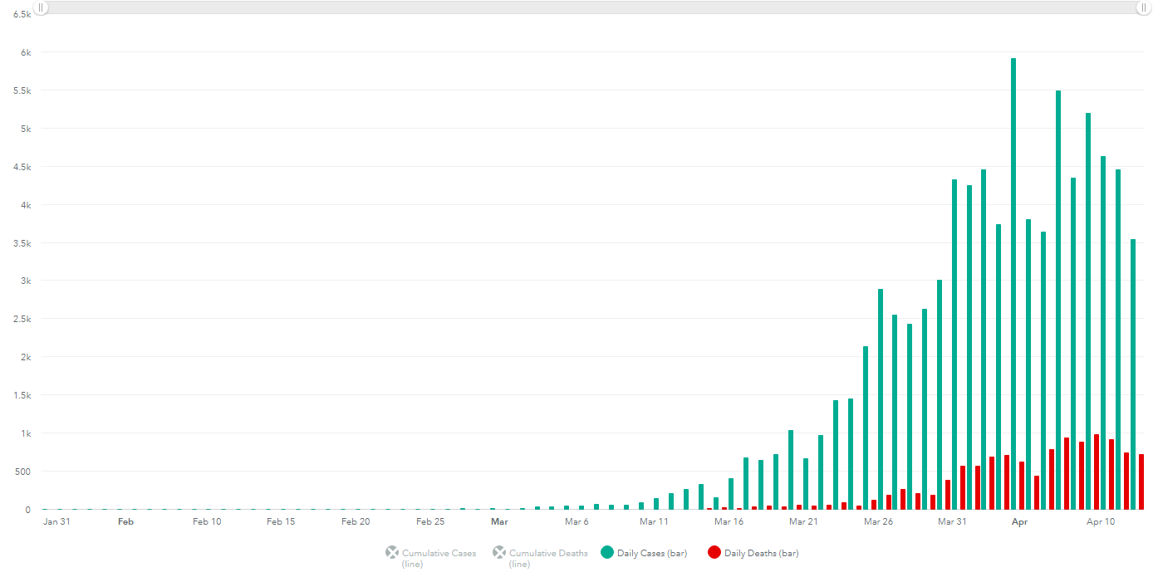Click the green Daily Cases legend circle
This screenshot has width=1158, height=572.
606,553
